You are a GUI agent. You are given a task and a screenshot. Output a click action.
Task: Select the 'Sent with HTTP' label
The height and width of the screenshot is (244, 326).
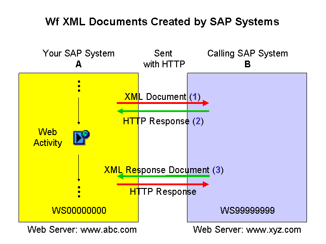tap(164, 59)
